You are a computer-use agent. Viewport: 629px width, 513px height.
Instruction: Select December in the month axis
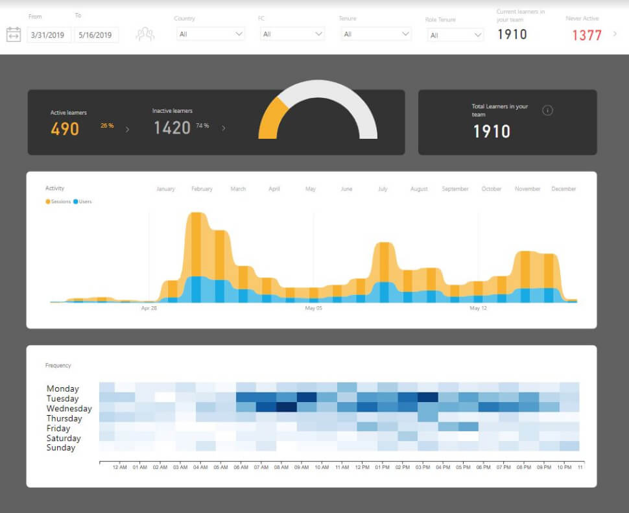coord(564,189)
